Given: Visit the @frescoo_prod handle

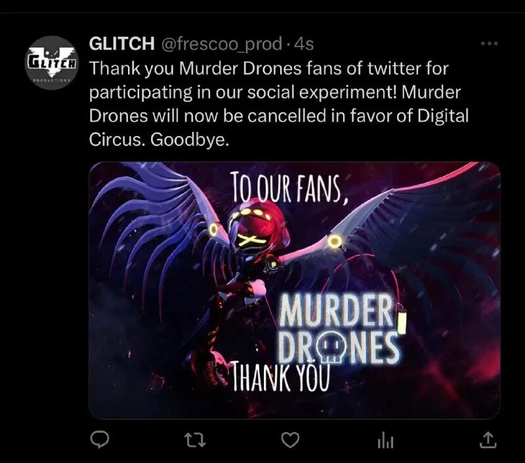Looking at the screenshot, I should click(x=221, y=44).
